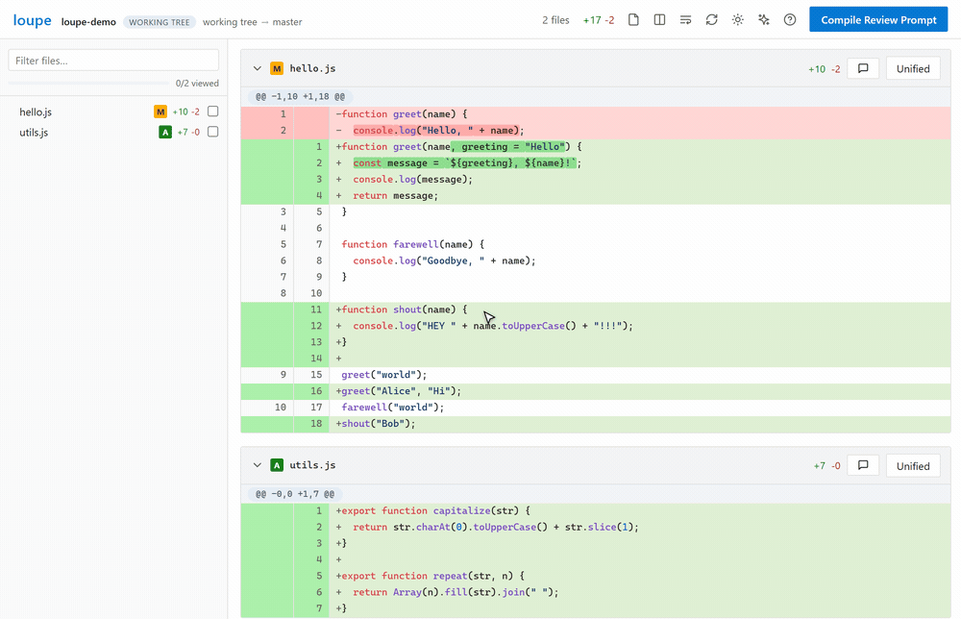Collapse the hello.js diff section
961x619 pixels.
pyautogui.click(x=258, y=68)
